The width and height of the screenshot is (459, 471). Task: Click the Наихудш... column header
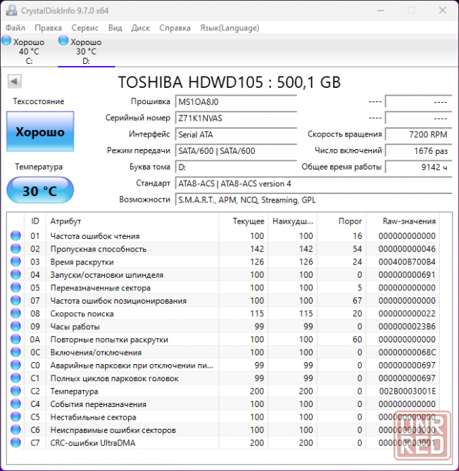tap(292, 221)
